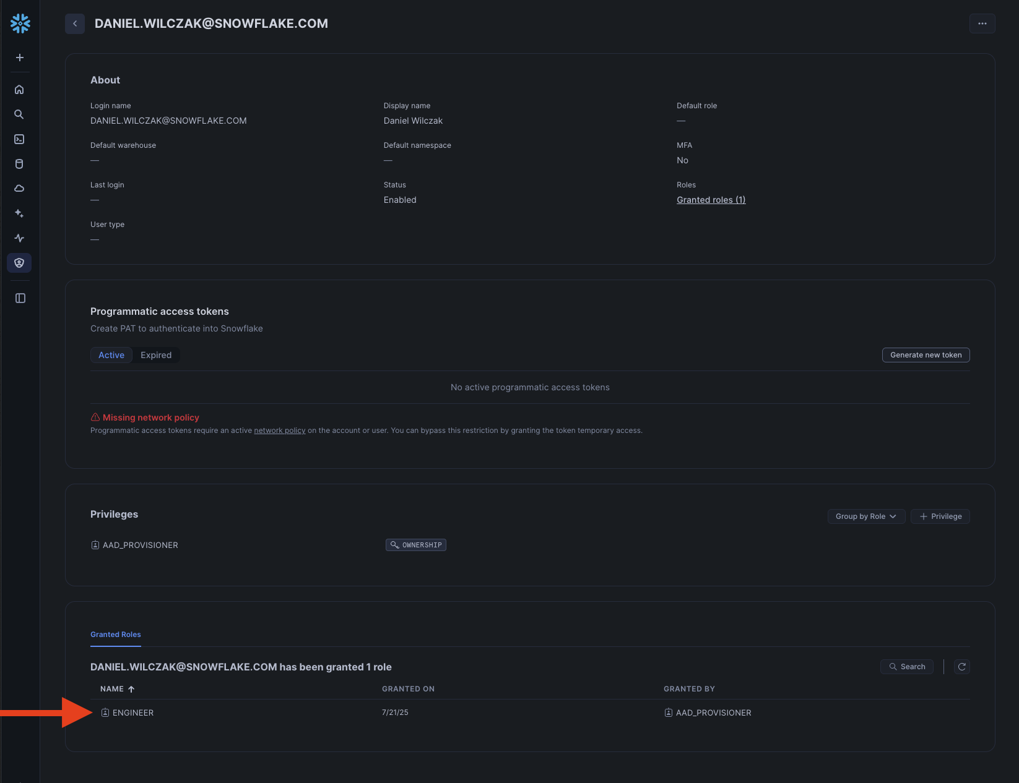Click the plus create icon in sidebar
The width and height of the screenshot is (1019, 783).
(20, 58)
